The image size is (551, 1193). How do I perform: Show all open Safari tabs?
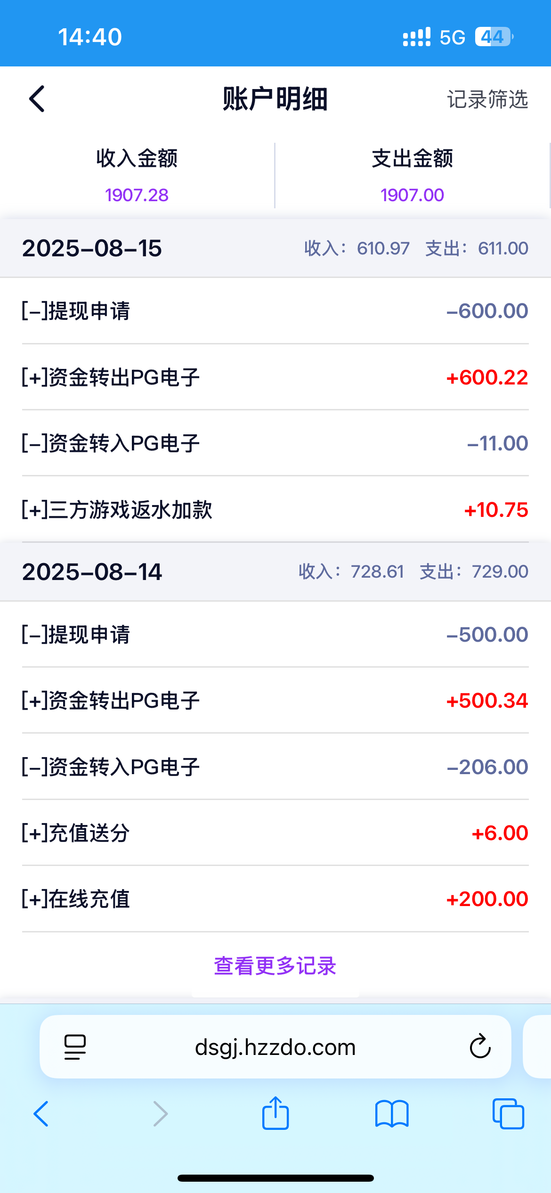coord(508,1114)
